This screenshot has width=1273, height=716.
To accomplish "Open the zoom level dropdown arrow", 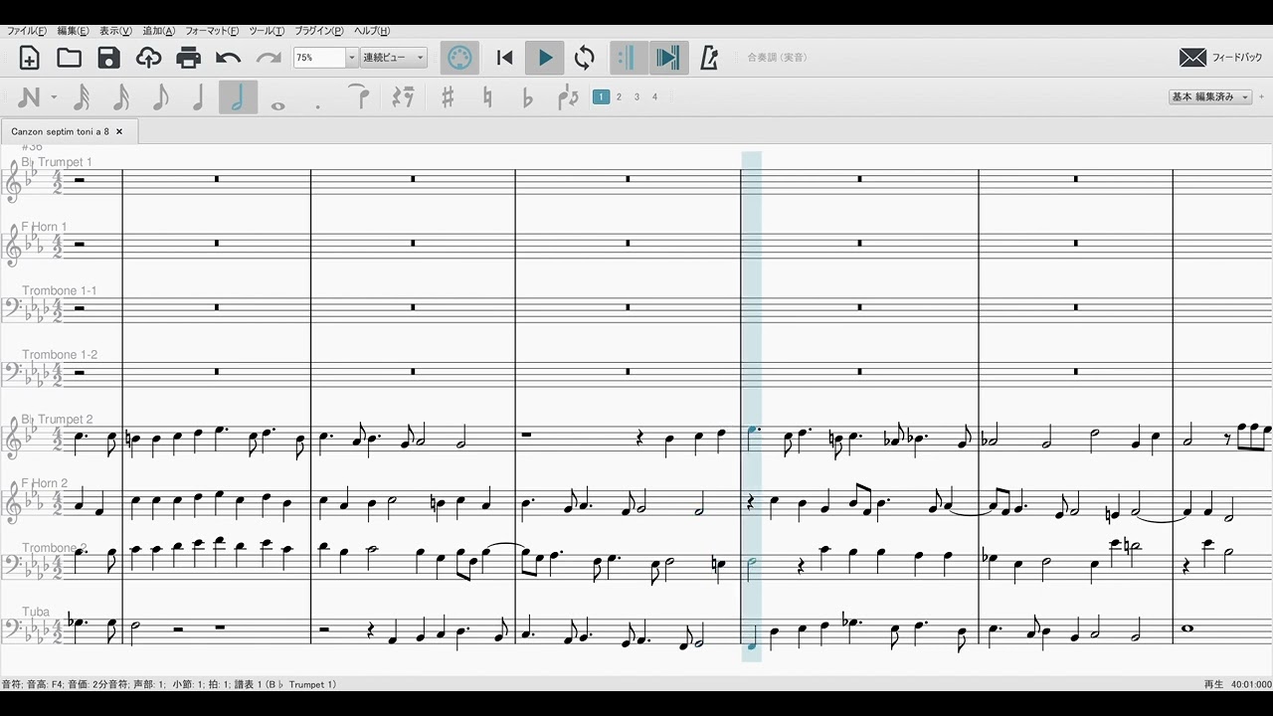I will pos(351,58).
